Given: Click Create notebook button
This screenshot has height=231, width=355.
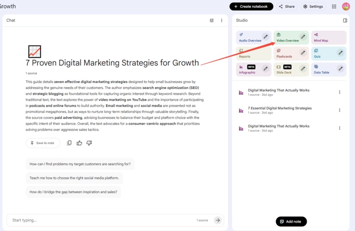Looking at the screenshot, I should (x=251, y=6).
